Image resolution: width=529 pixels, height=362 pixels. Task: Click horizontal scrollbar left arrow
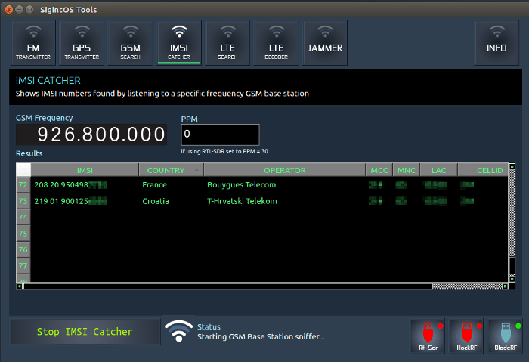click(x=20, y=286)
